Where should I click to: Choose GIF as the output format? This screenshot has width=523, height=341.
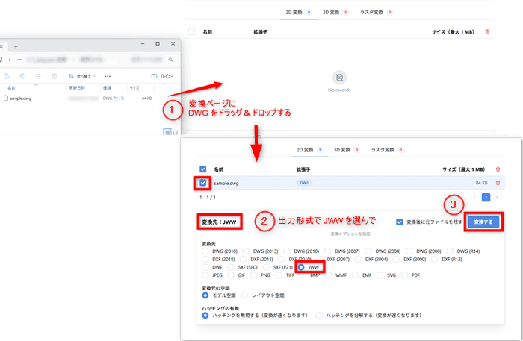pyautogui.click(x=231, y=275)
